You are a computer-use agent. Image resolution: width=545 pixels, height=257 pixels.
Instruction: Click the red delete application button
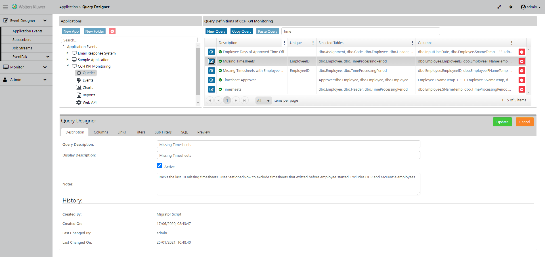[x=112, y=31]
